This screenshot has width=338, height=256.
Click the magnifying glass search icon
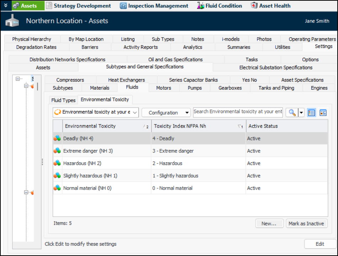pos(292,113)
